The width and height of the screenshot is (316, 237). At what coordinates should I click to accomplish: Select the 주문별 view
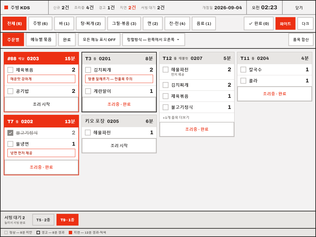pyautogui.click(x=13, y=40)
